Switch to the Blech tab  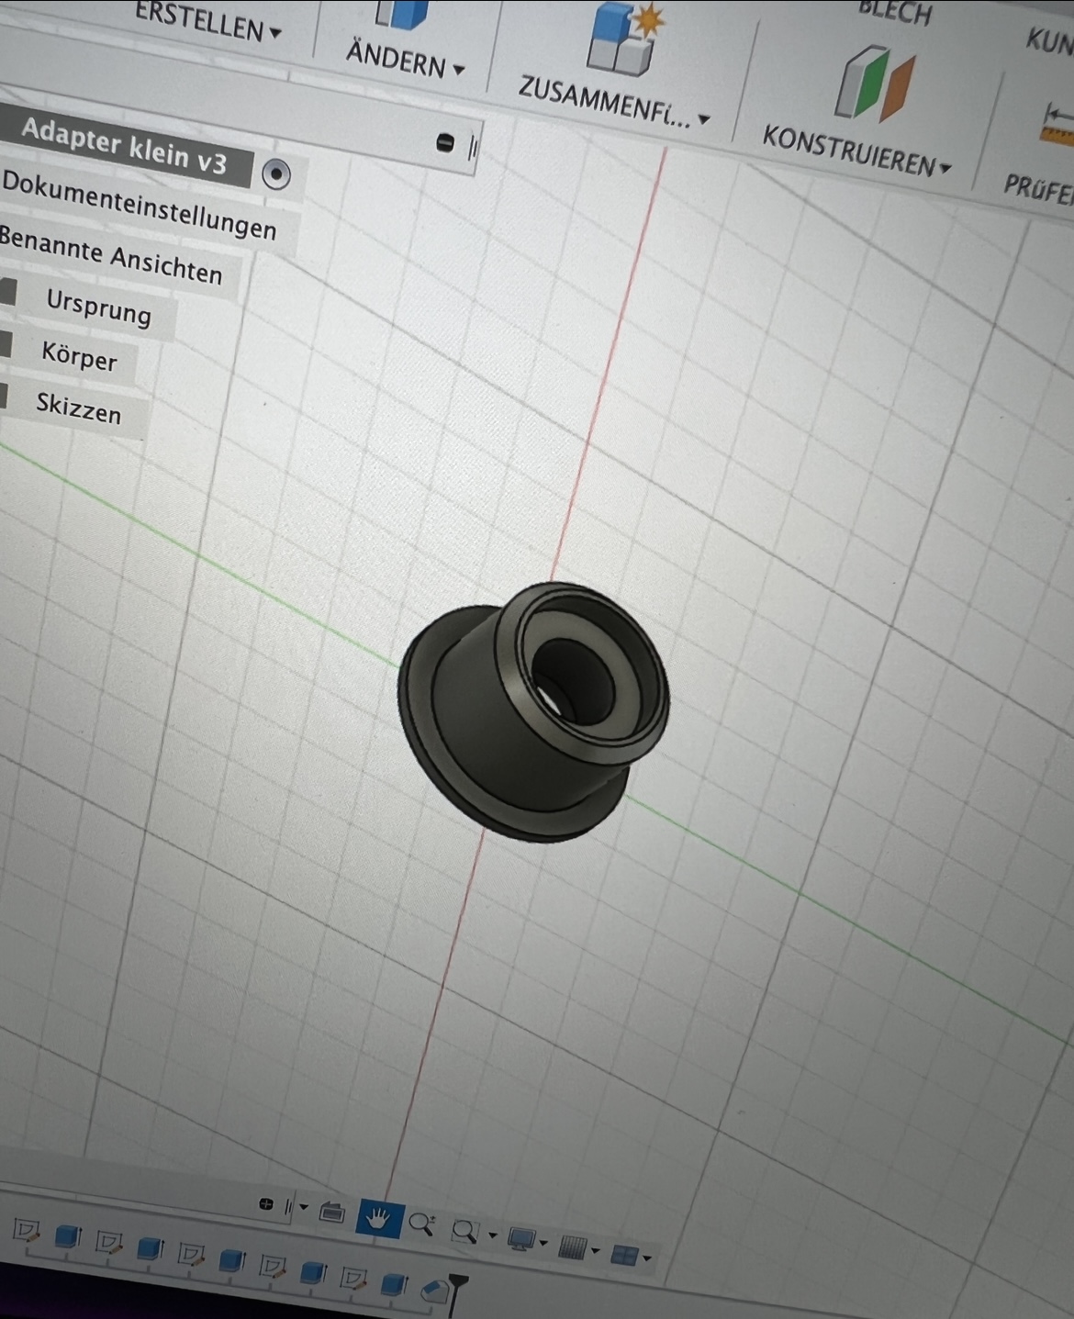click(895, 13)
